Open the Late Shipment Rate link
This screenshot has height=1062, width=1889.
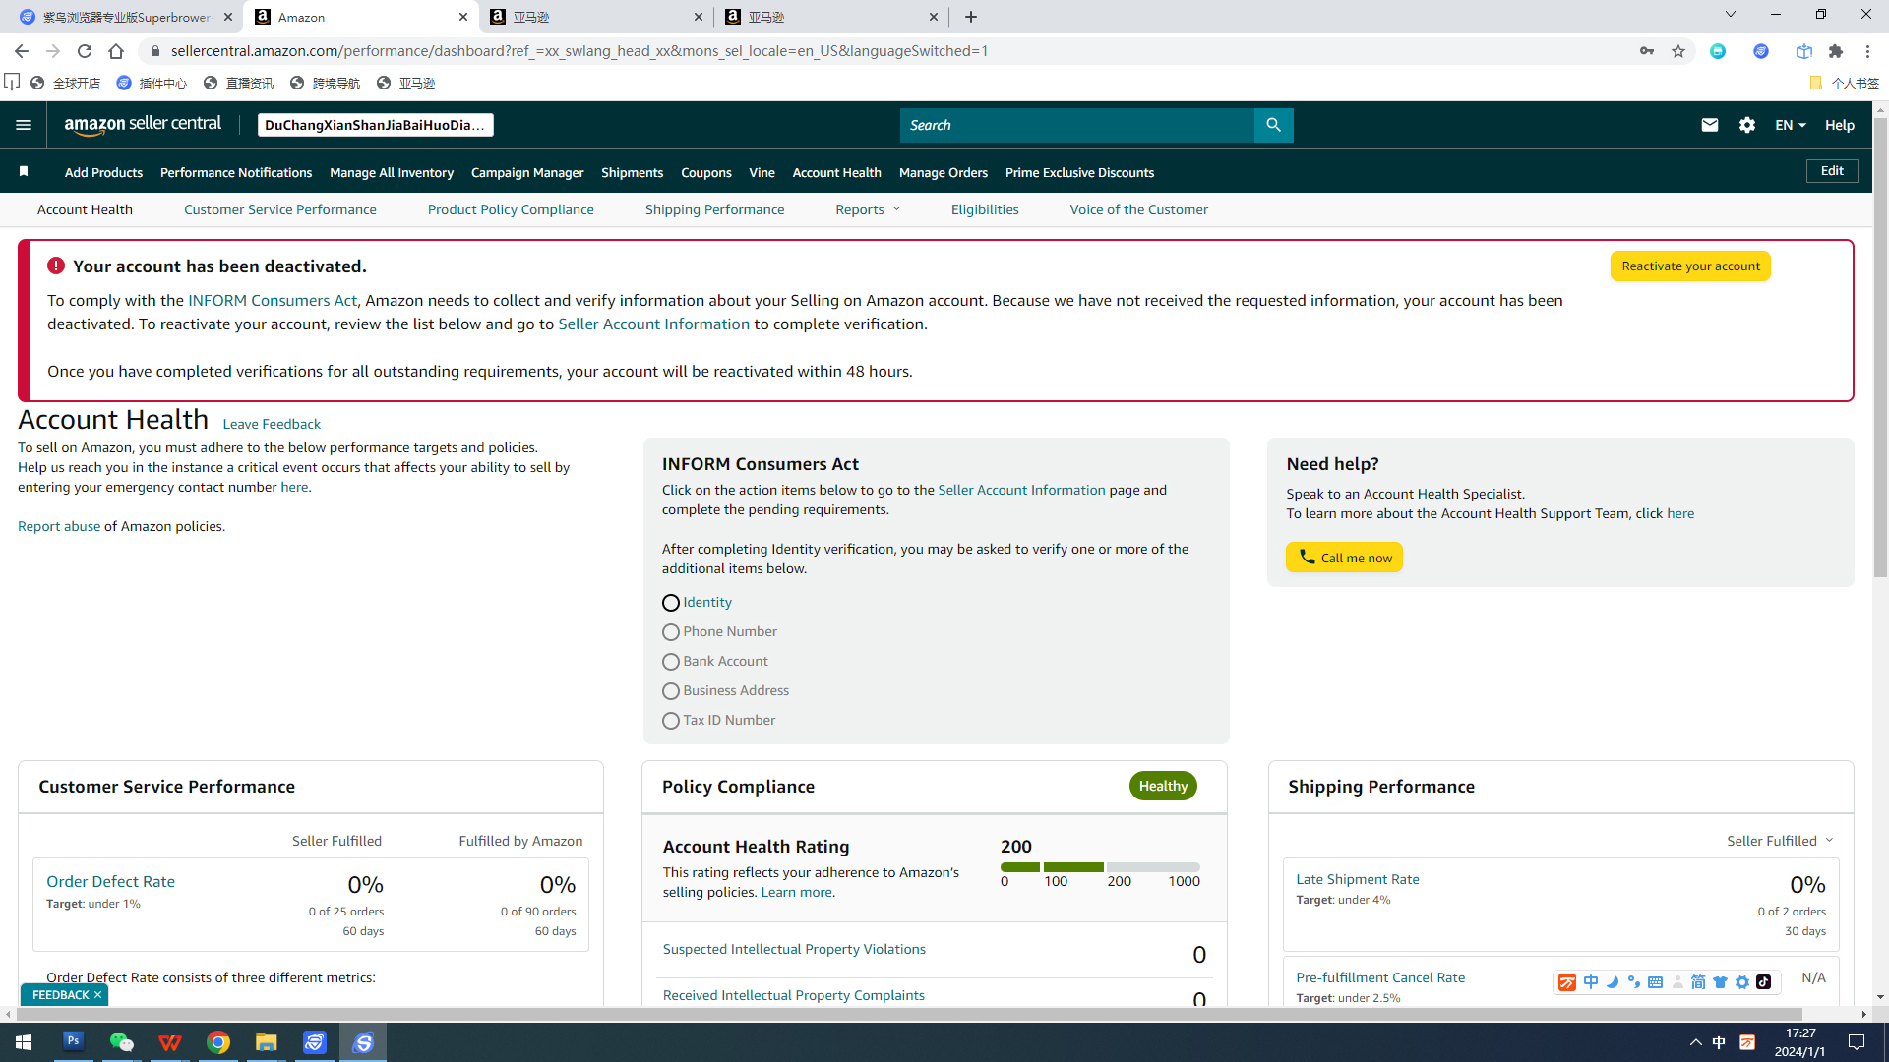point(1357,879)
